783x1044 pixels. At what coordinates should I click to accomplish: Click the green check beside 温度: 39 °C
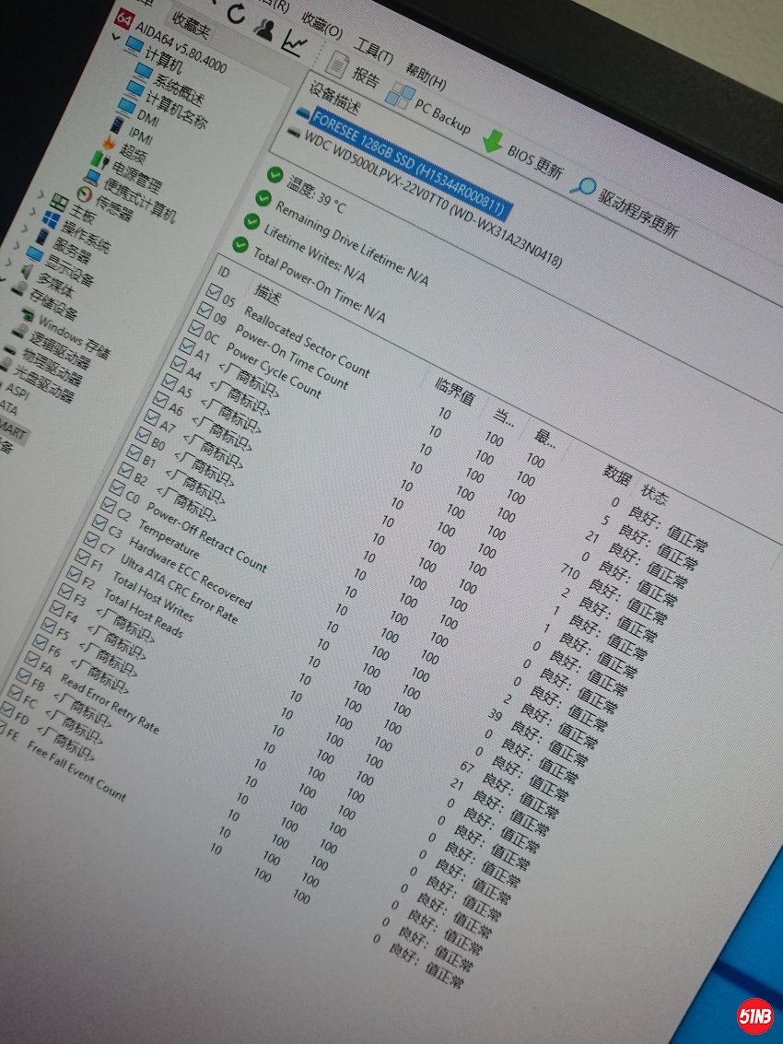[x=275, y=175]
